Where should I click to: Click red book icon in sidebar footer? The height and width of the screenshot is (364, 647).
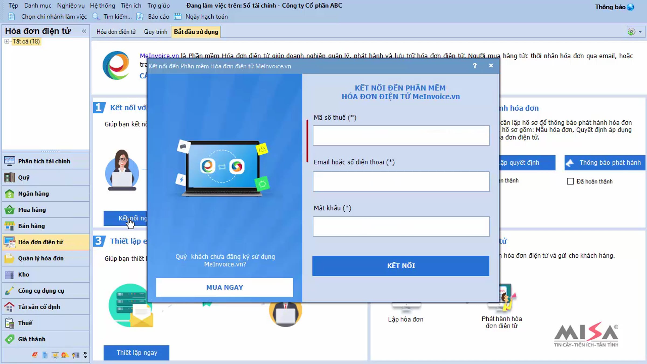click(x=35, y=355)
